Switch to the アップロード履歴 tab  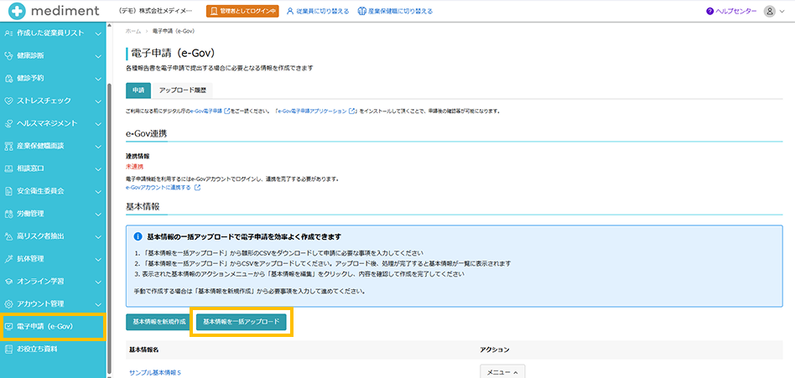pos(183,91)
